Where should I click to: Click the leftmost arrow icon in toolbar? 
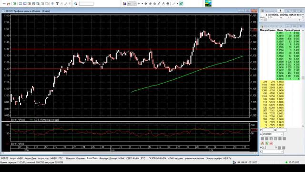4,4
